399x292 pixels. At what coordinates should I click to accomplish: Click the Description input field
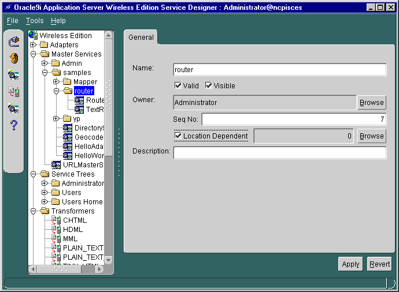click(280, 152)
